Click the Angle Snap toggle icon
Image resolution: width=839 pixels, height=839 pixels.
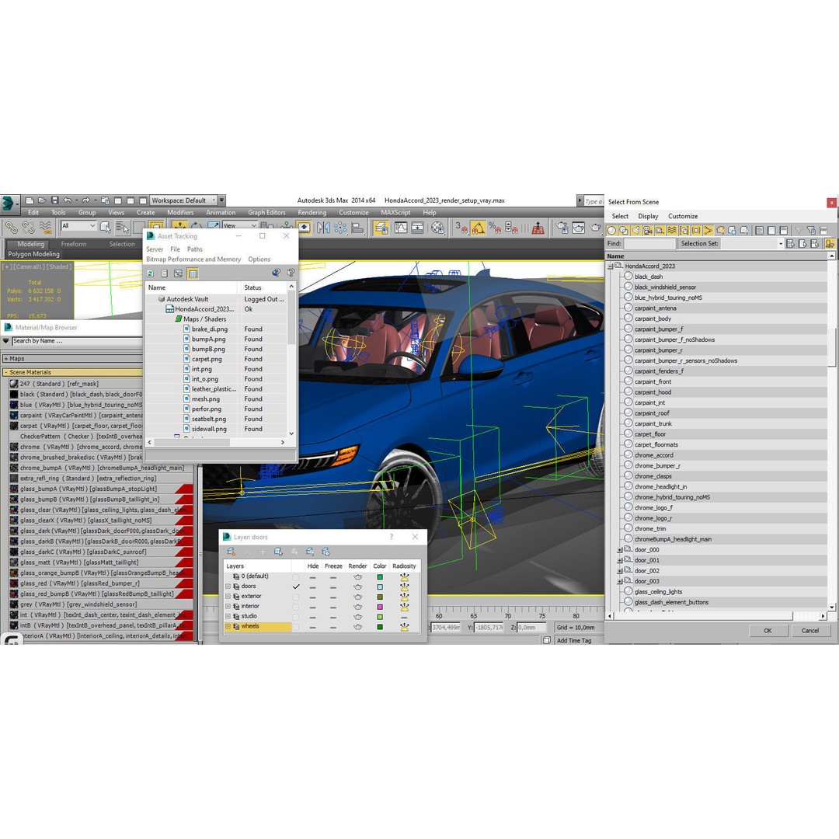pyautogui.click(x=478, y=228)
